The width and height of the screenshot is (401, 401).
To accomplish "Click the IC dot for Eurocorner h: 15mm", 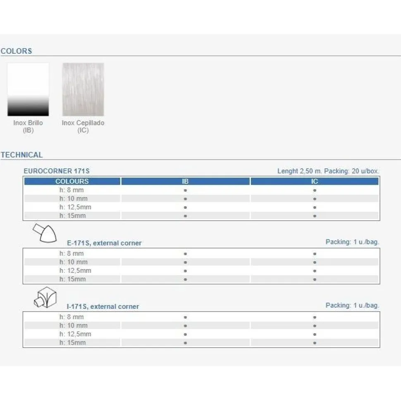I will (x=315, y=216).
